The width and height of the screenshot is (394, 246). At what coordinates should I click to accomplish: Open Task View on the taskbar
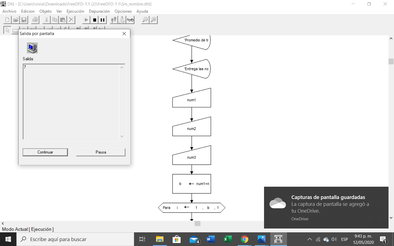(x=142, y=239)
